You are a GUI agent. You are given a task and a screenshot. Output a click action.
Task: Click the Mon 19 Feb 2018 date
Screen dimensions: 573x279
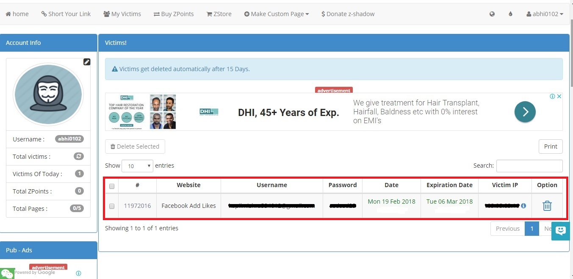(391, 202)
